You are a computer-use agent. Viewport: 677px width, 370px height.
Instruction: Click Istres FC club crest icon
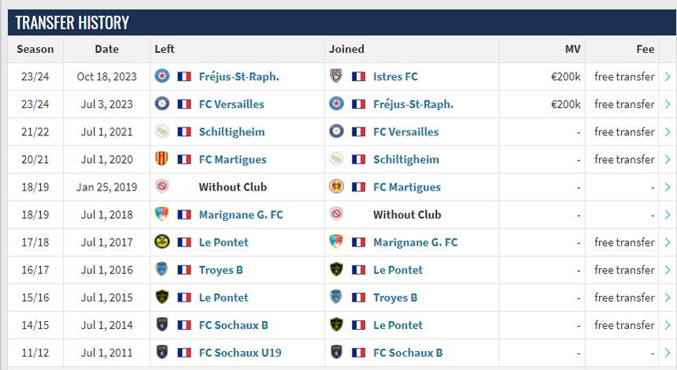coord(336,76)
